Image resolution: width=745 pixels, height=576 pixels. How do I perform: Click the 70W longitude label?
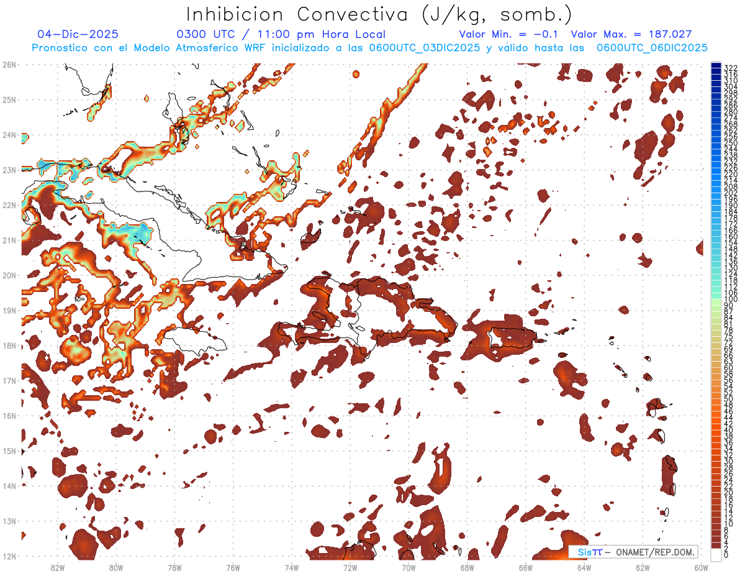(409, 567)
